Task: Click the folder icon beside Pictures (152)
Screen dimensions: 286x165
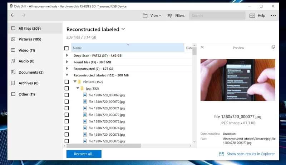Action: (79, 82)
